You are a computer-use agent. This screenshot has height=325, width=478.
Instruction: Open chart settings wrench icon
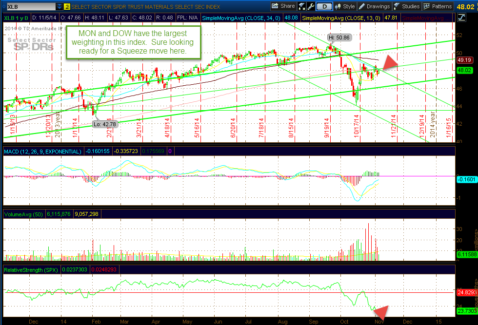(310, 6)
